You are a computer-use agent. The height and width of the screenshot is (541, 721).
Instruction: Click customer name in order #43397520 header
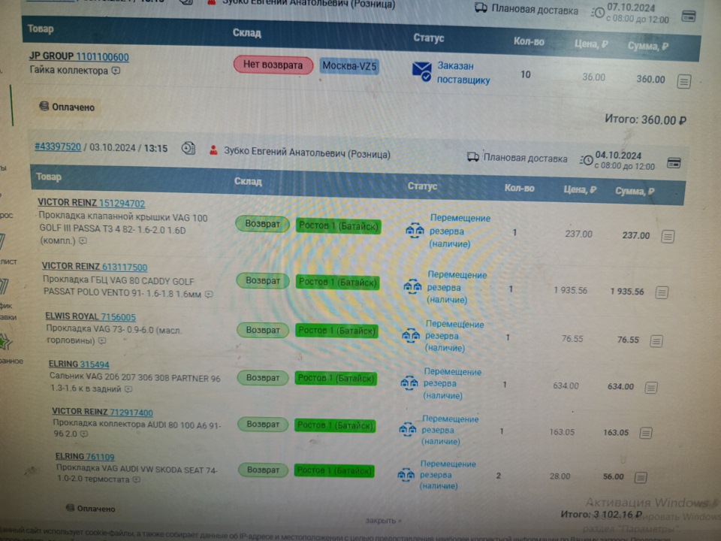tap(306, 153)
